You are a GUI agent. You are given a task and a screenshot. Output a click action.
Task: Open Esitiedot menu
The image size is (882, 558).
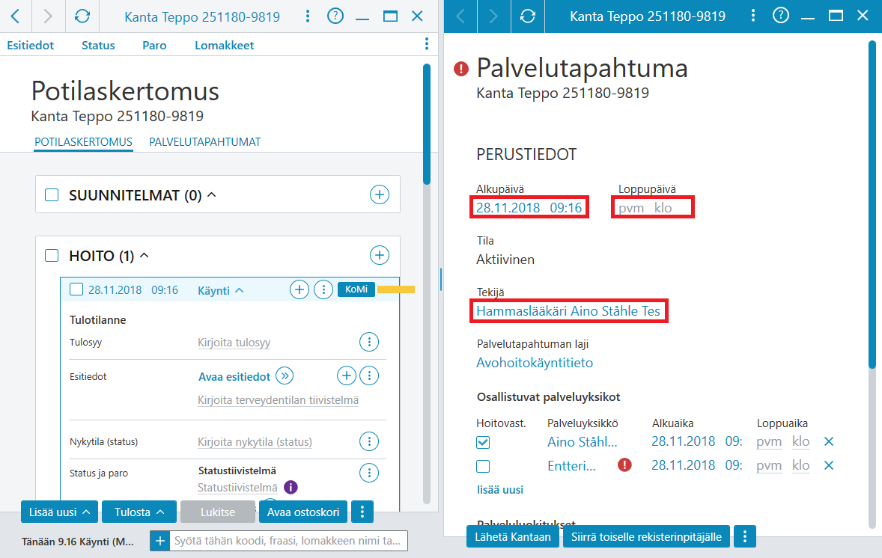31,45
